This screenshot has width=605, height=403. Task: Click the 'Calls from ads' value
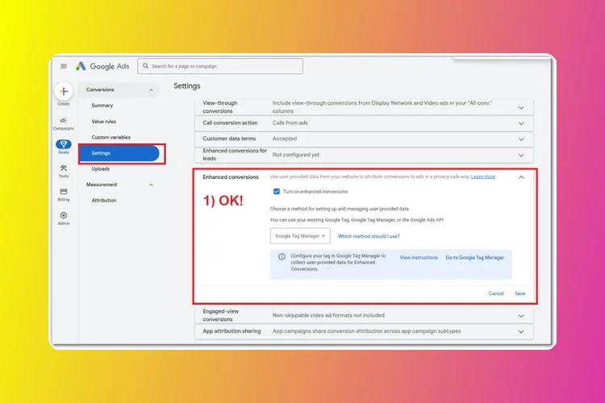[290, 123]
